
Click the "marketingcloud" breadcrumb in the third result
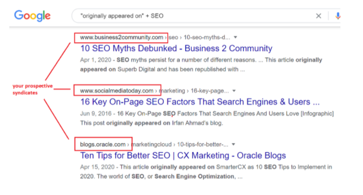pyautogui.click(x=152, y=145)
